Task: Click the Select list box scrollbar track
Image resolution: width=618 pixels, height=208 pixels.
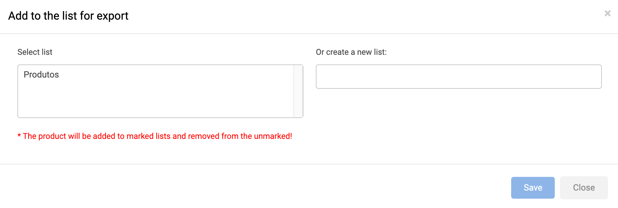Action: pyautogui.click(x=298, y=91)
